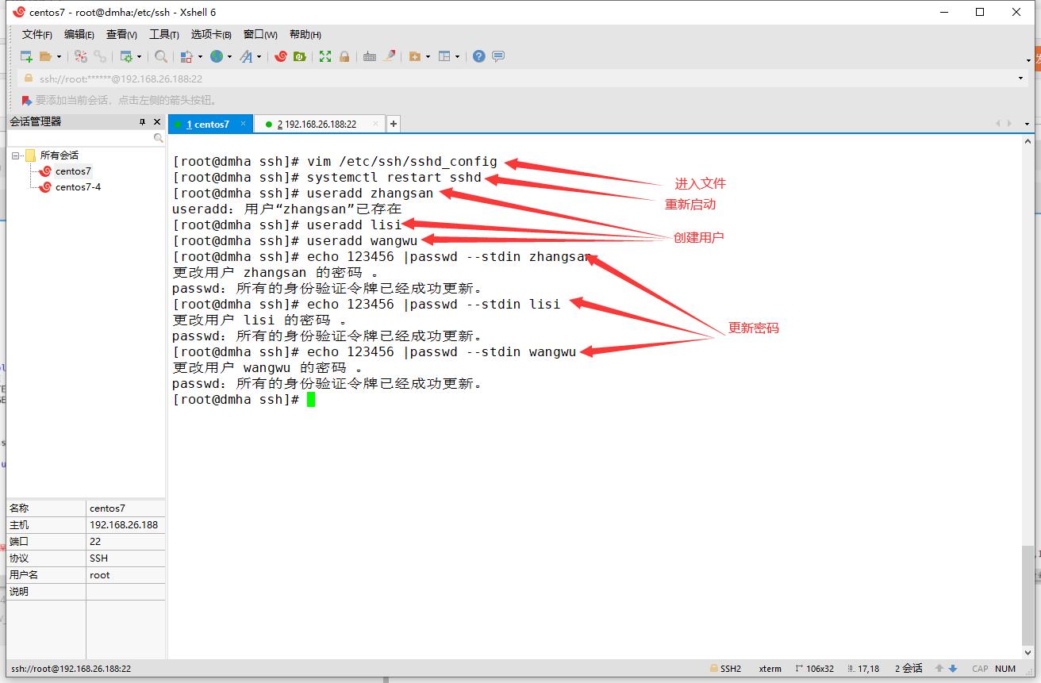Open the 窗口(W) menu
The width and height of the screenshot is (1041, 683).
[260, 34]
